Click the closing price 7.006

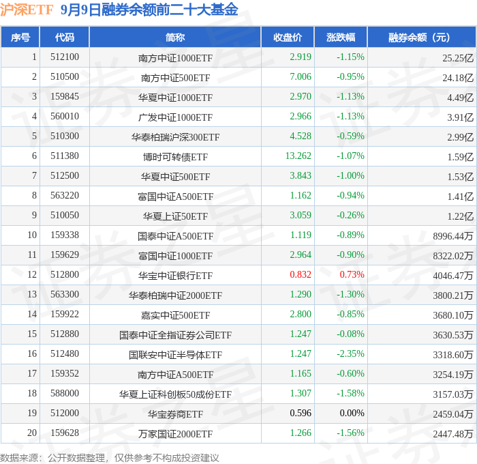pyautogui.click(x=301, y=76)
